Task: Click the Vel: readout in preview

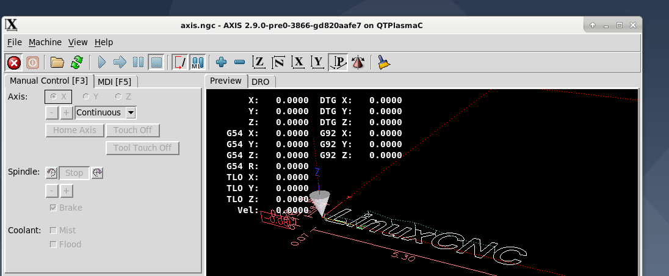Action: click(x=273, y=210)
